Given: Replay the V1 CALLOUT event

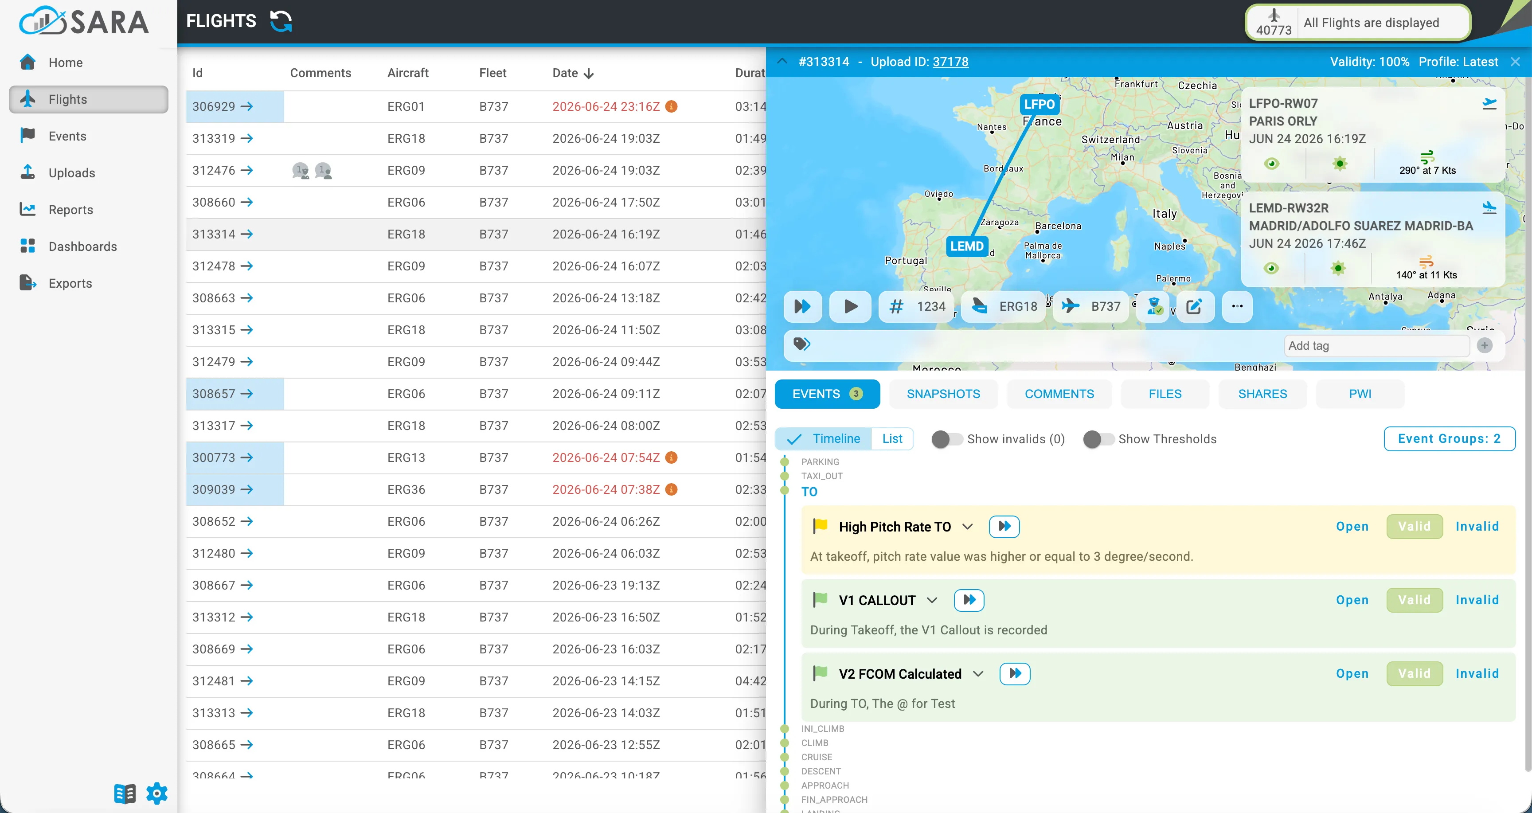Looking at the screenshot, I should pos(969,600).
